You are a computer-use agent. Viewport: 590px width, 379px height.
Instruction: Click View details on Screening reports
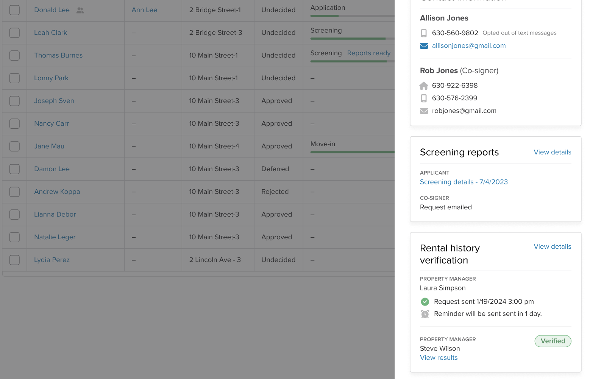[x=552, y=152]
